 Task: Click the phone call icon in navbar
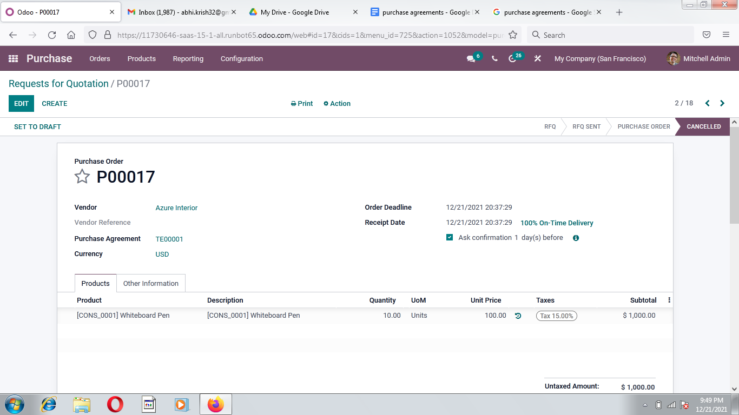click(494, 58)
